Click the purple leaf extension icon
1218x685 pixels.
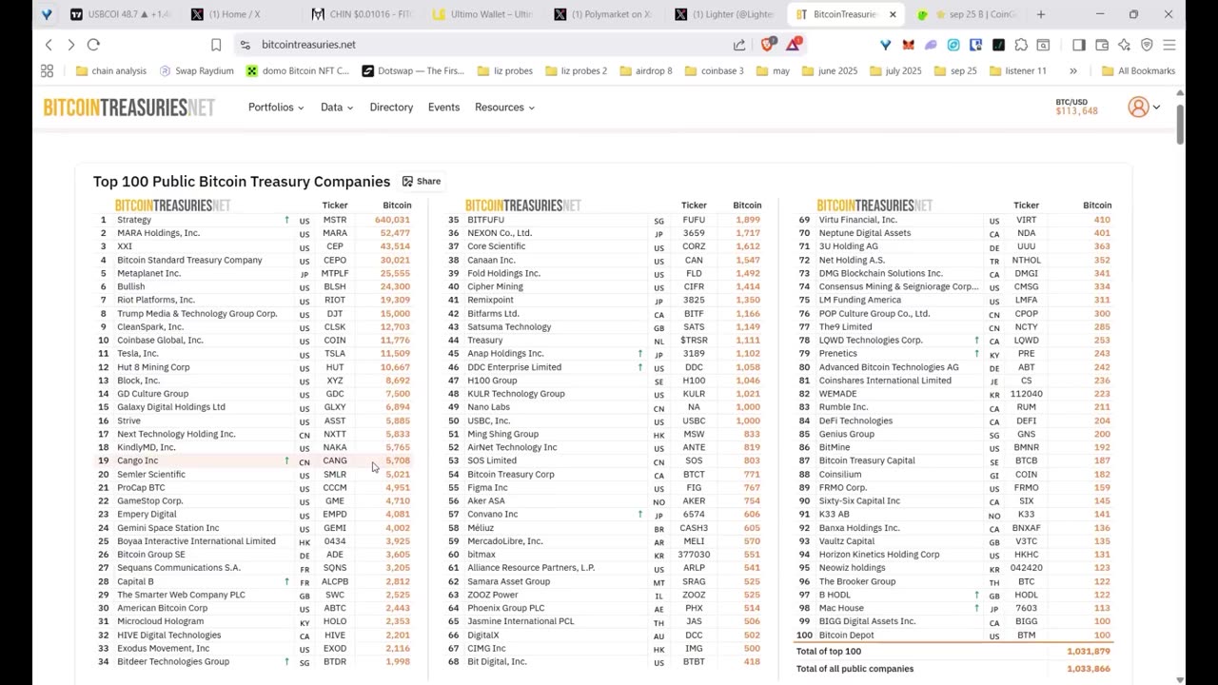click(931, 45)
